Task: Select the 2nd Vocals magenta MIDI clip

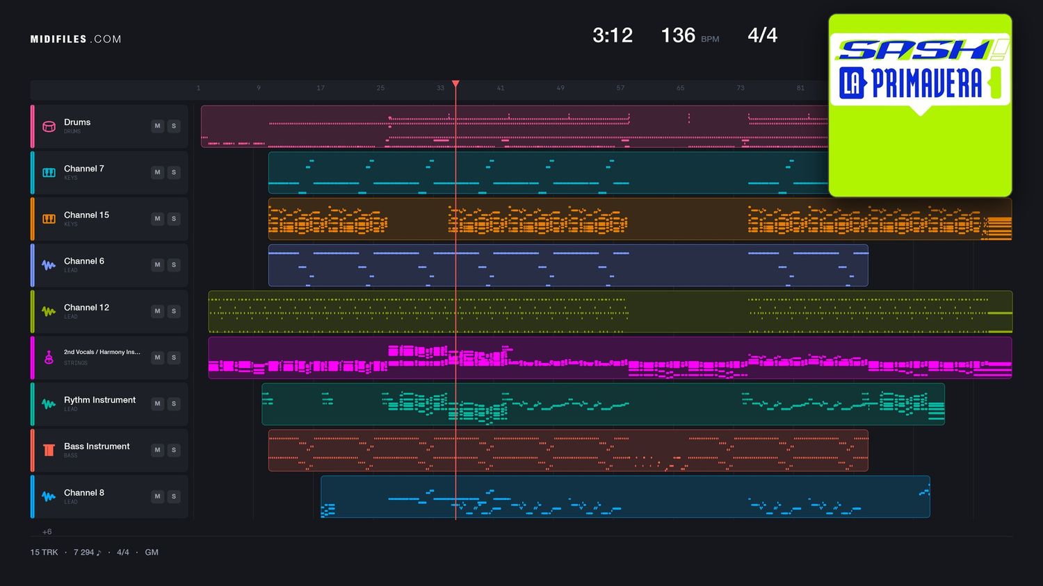Action: (610, 358)
